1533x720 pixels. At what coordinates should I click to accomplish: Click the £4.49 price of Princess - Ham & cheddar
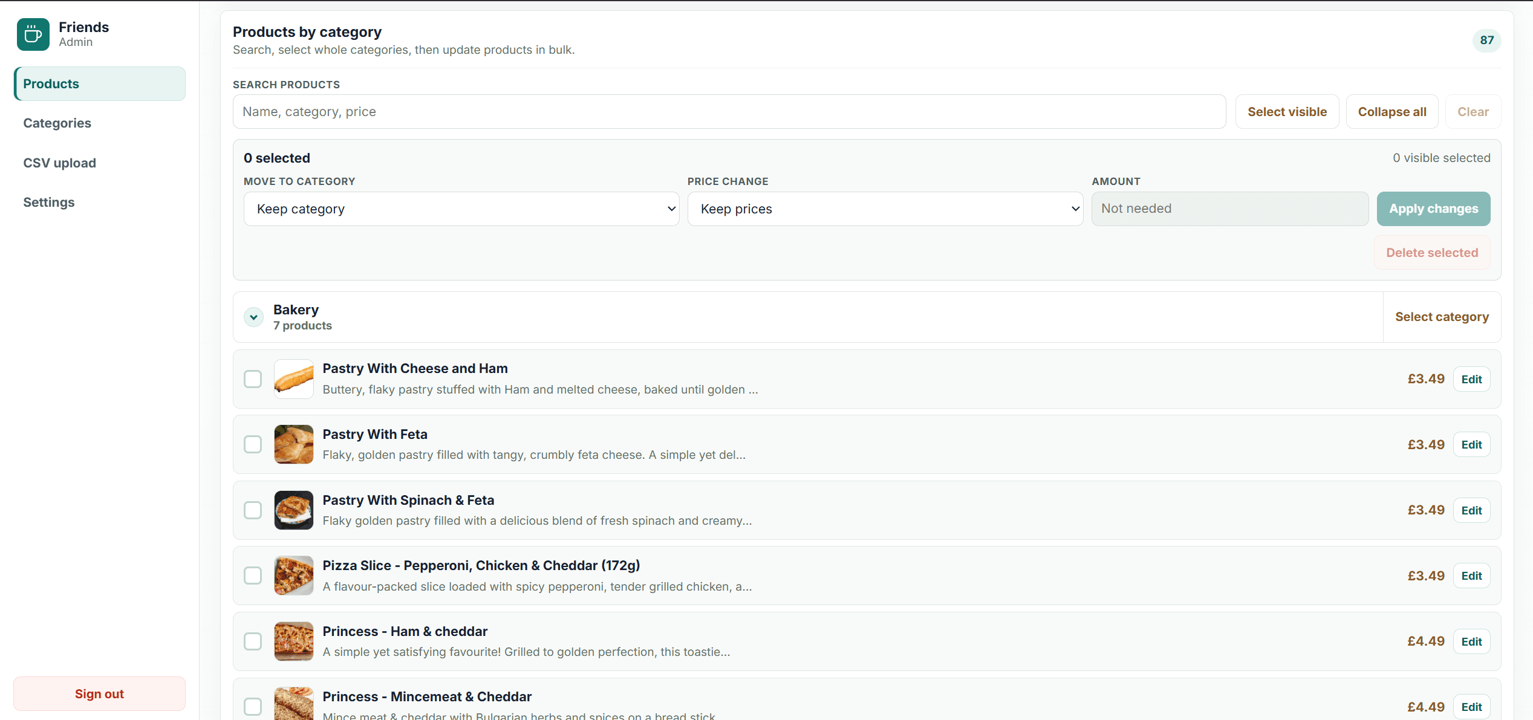(x=1426, y=641)
